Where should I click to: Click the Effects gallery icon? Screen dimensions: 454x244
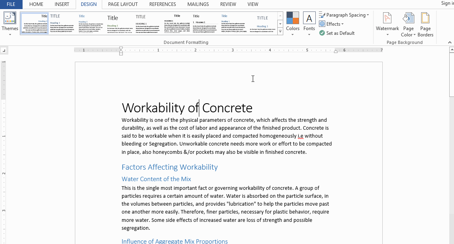pyautogui.click(x=323, y=24)
